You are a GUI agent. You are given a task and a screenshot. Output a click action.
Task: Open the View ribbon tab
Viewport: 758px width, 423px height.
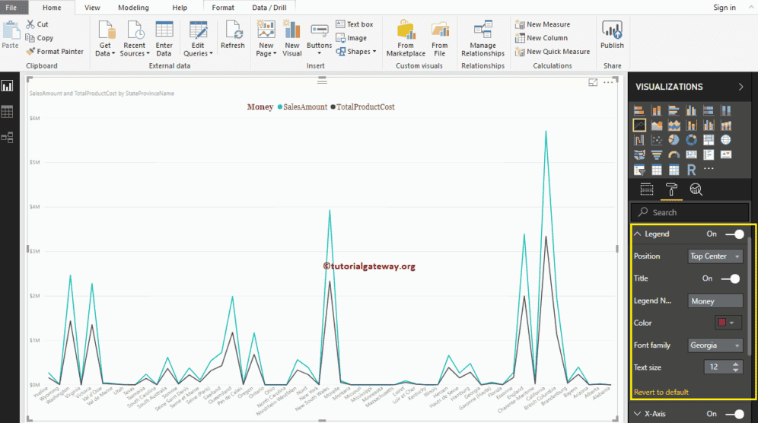92,8
